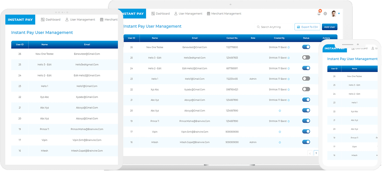This screenshot has height=171, width=382.
Task: Click Admin role in Hello 1 row
Action: point(253,79)
